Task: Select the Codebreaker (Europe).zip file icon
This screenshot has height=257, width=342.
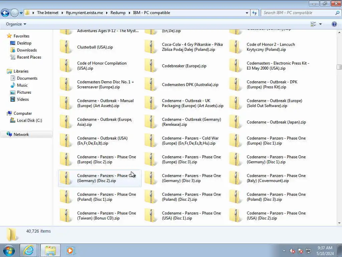Action: point(151,66)
